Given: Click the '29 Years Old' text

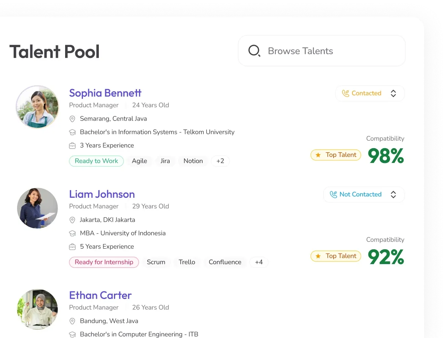Looking at the screenshot, I should point(150,206).
